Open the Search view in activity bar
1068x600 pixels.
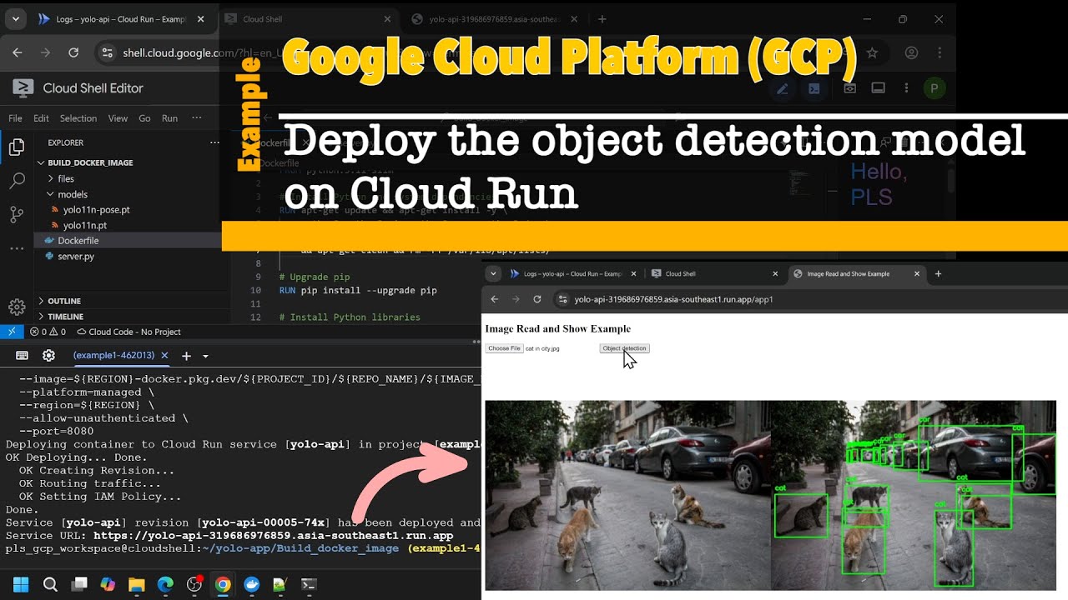(x=17, y=180)
